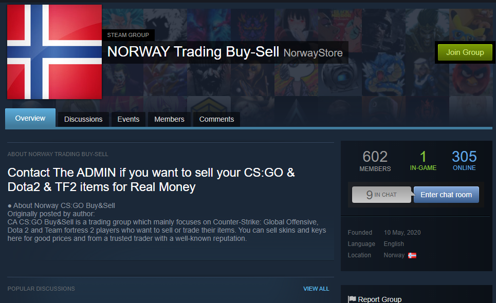Open the 602 Members count

pyautogui.click(x=375, y=161)
